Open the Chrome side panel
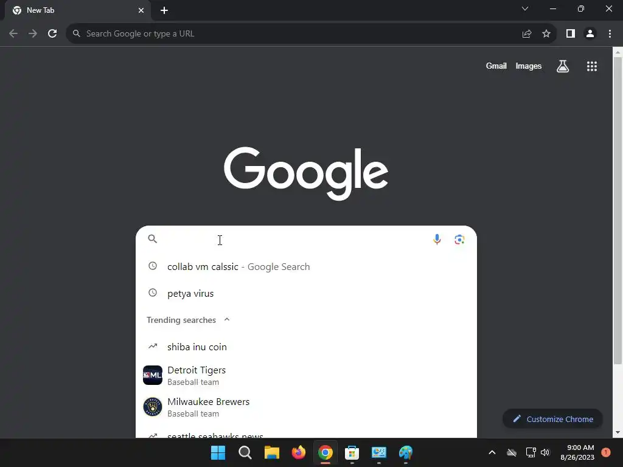Screen dimensions: 623x467 click(x=571, y=34)
